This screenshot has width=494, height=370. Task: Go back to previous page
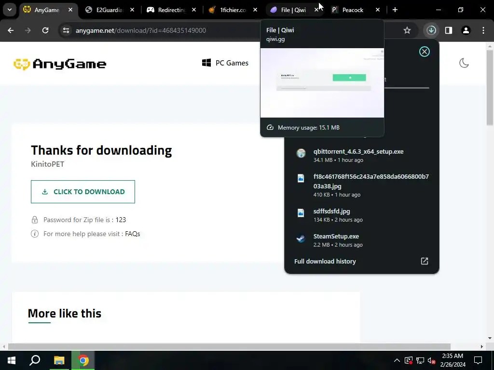click(x=11, y=30)
